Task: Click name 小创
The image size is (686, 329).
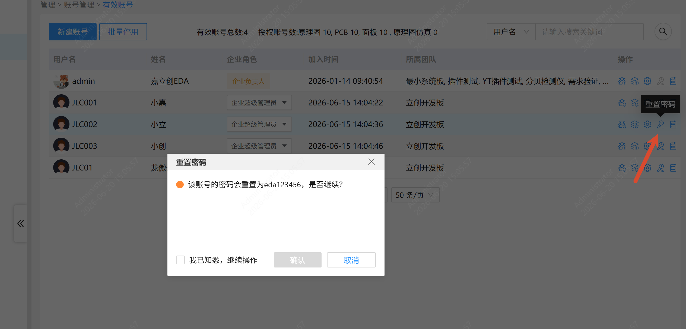Action: point(158,146)
